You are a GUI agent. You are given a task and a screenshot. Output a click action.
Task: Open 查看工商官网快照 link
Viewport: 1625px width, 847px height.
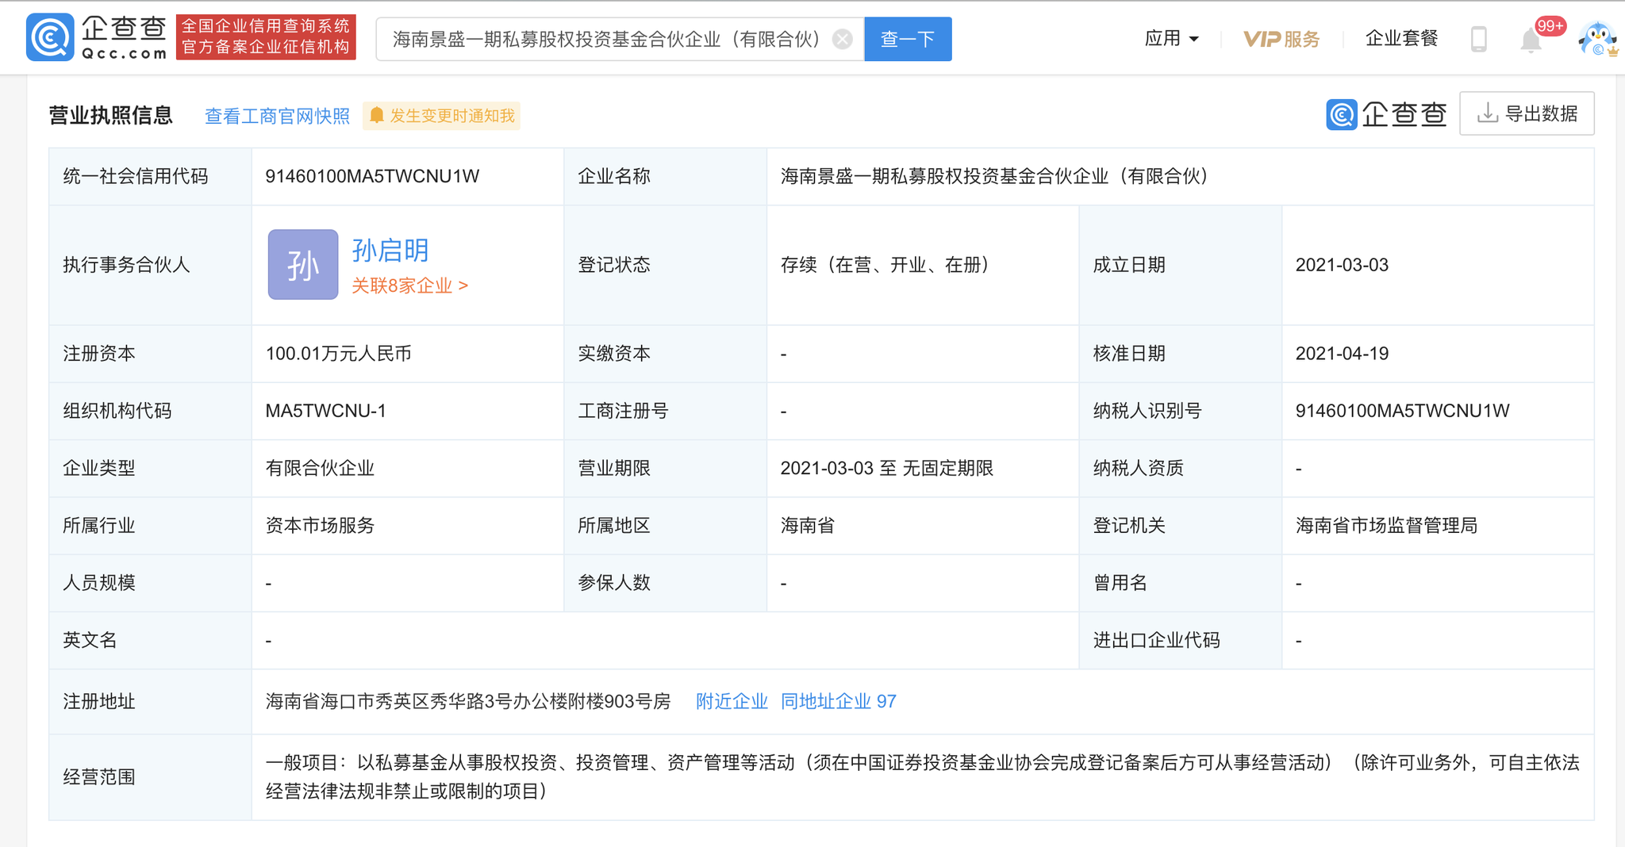pos(277,116)
